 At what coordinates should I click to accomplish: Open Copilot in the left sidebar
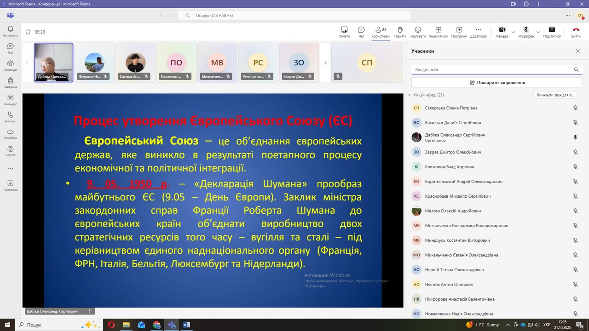pos(10,151)
